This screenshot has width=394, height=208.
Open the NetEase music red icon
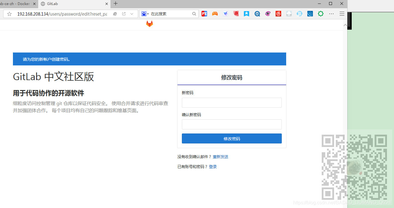click(x=278, y=14)
